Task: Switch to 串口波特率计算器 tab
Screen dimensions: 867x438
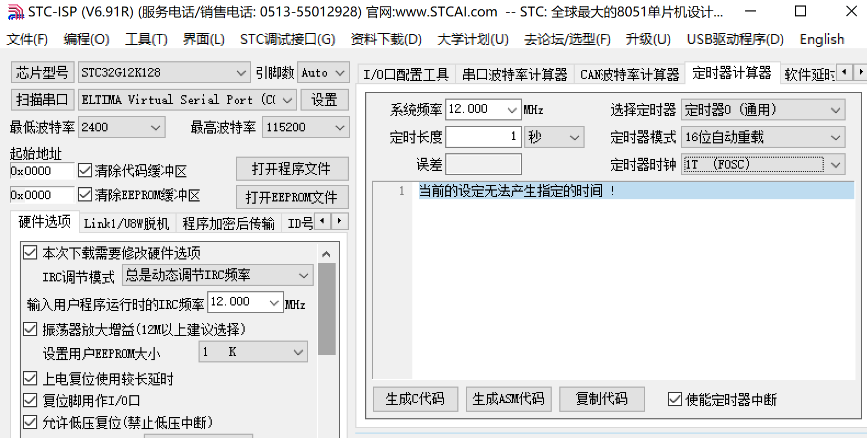Action: 514,74
